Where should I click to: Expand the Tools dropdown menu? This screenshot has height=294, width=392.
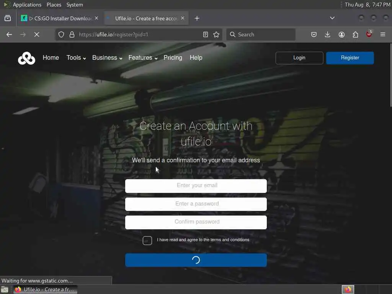tap(76, 58)
